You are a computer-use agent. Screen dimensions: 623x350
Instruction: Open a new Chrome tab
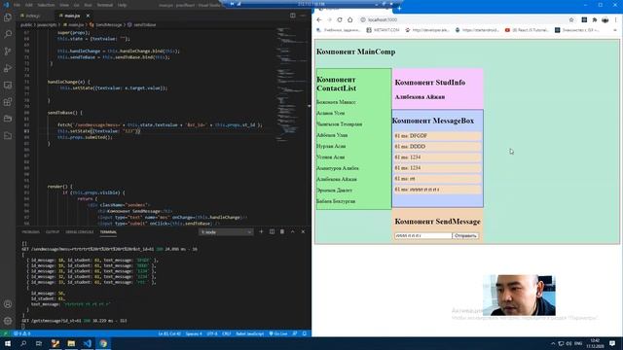(x=399, y=8)
